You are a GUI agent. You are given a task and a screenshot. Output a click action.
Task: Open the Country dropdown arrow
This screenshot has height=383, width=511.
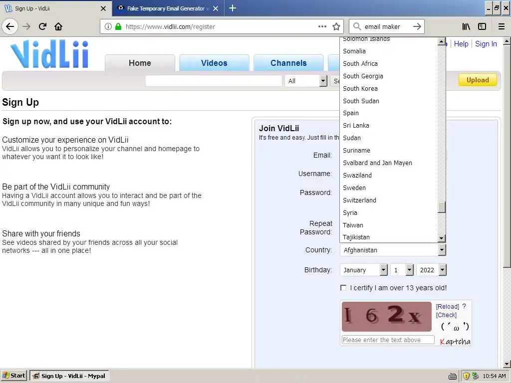pyautogui.click(x=442, y=250)
